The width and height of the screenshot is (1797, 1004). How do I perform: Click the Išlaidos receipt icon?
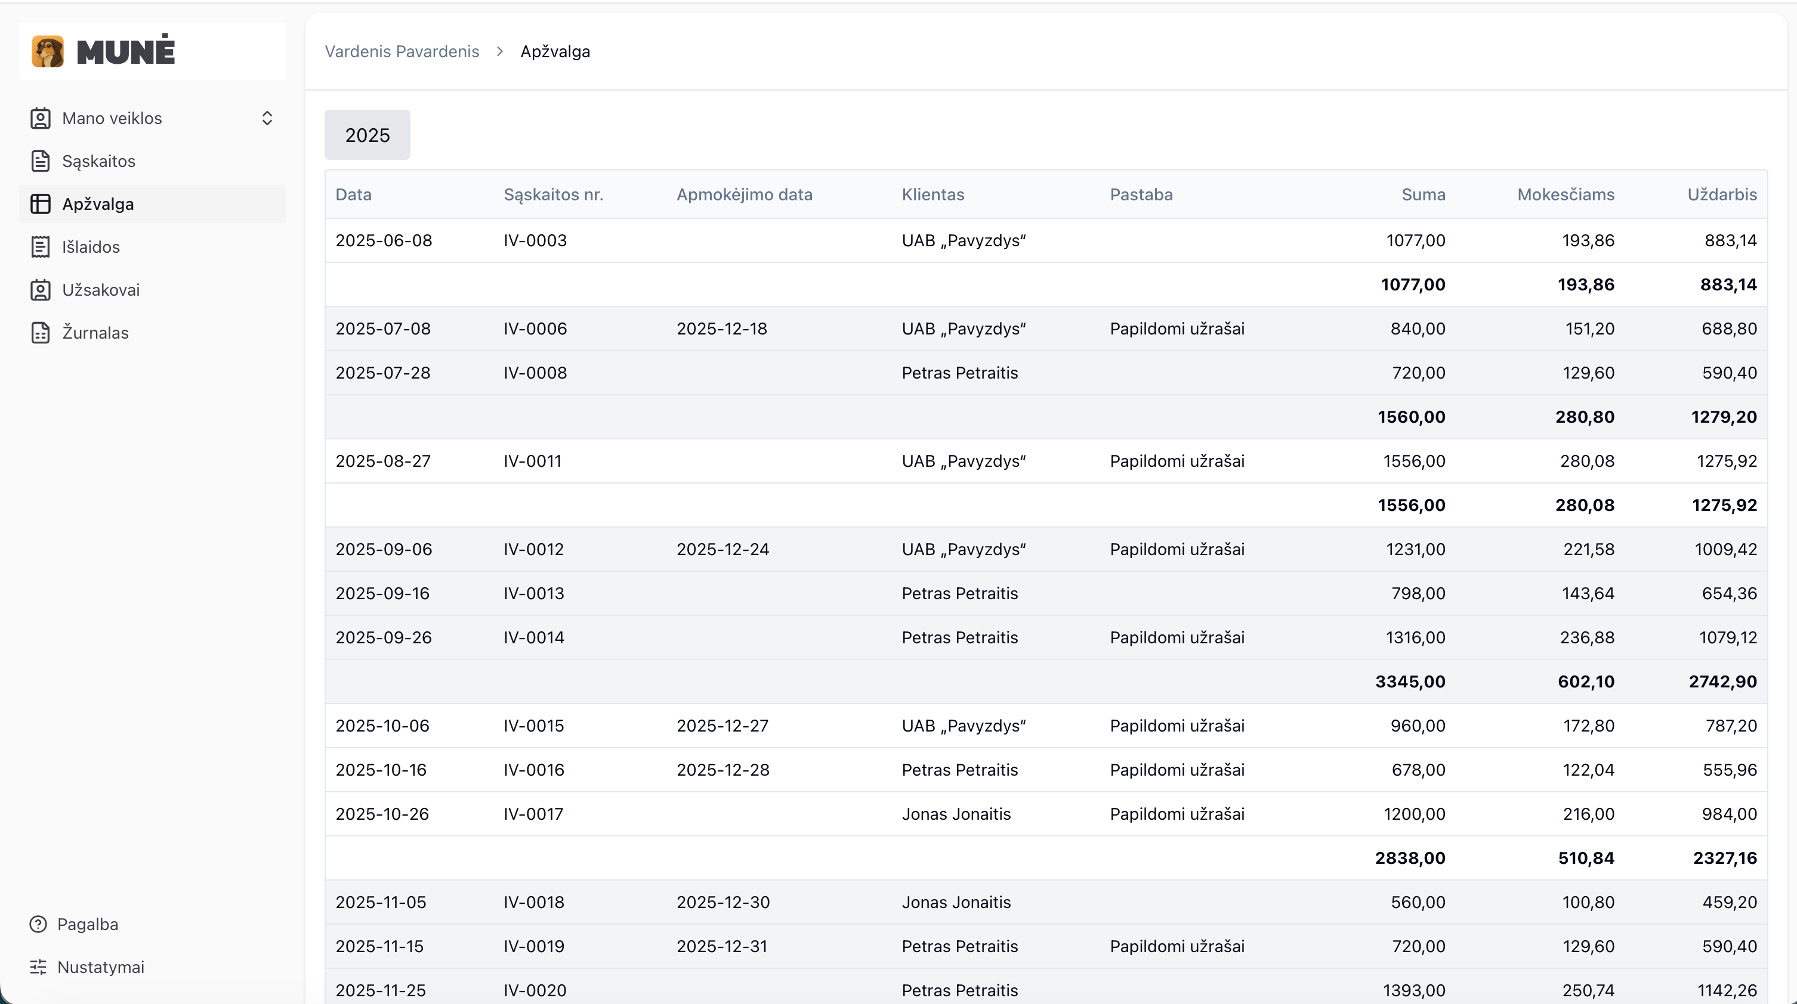(41, 247)
